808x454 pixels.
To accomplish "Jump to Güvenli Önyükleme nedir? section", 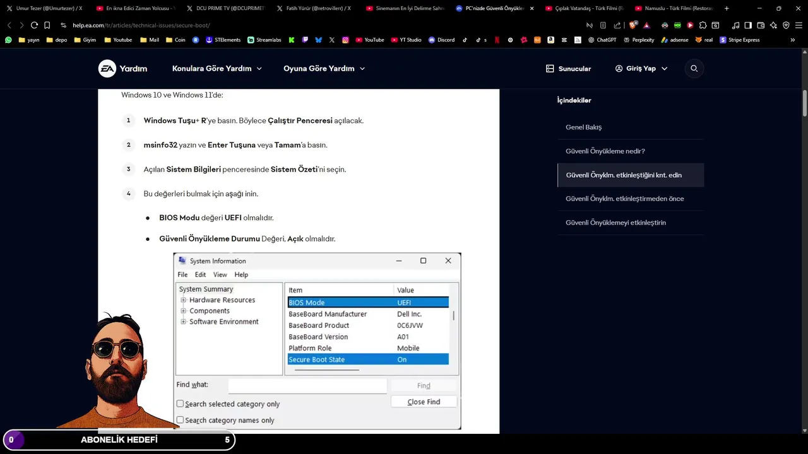I will [605, 151].
